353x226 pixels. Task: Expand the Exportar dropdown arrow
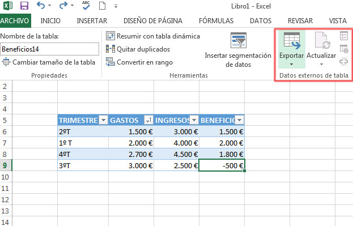point(292,65)
